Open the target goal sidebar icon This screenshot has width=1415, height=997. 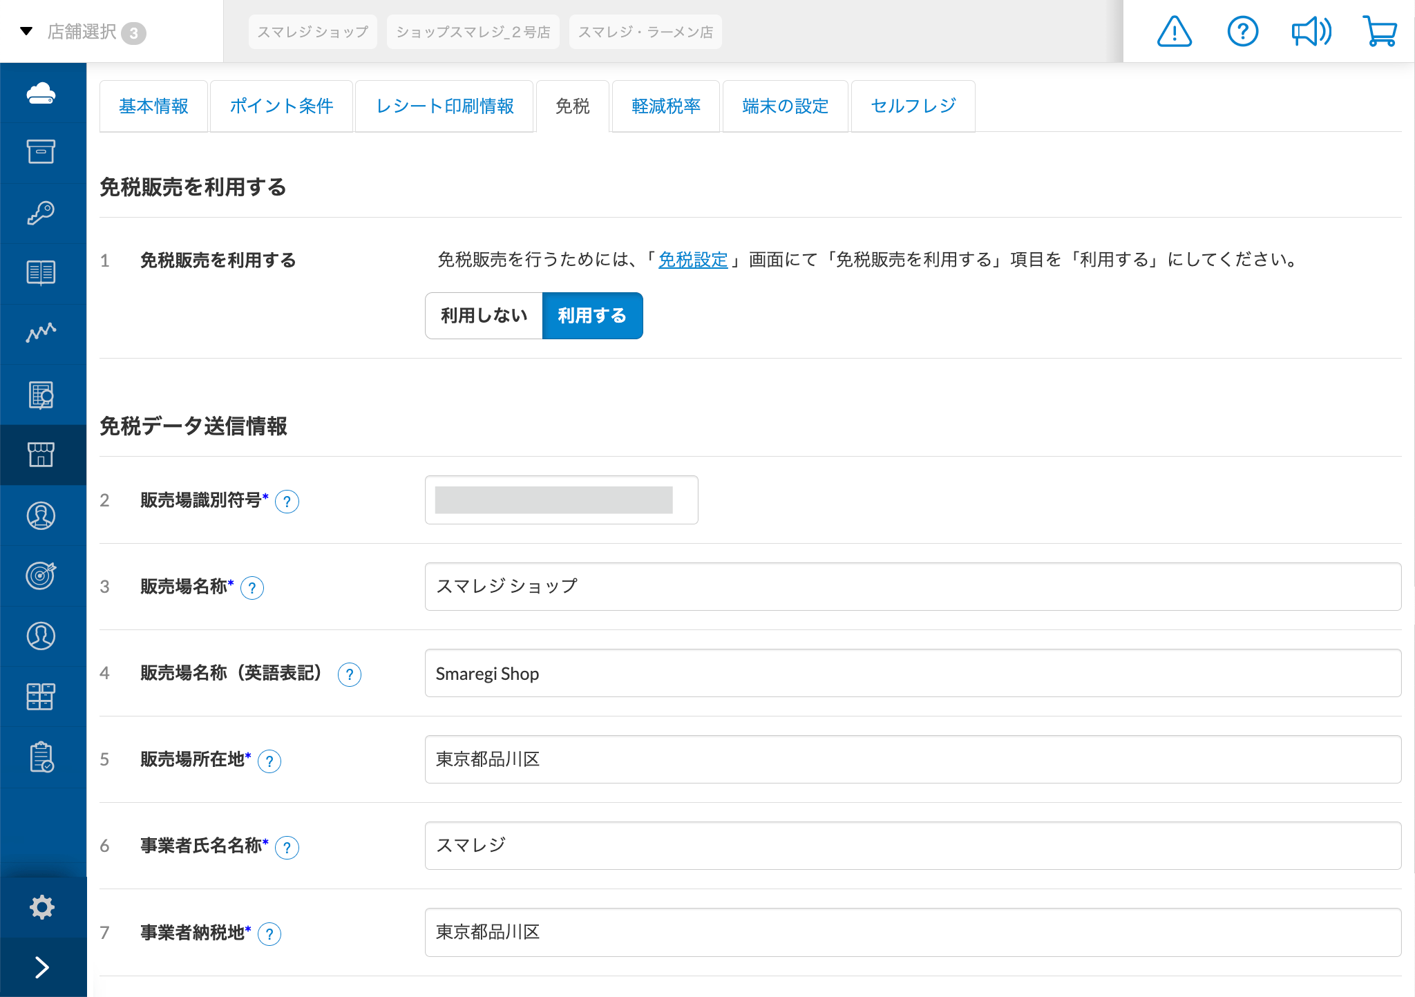[41, 576]
